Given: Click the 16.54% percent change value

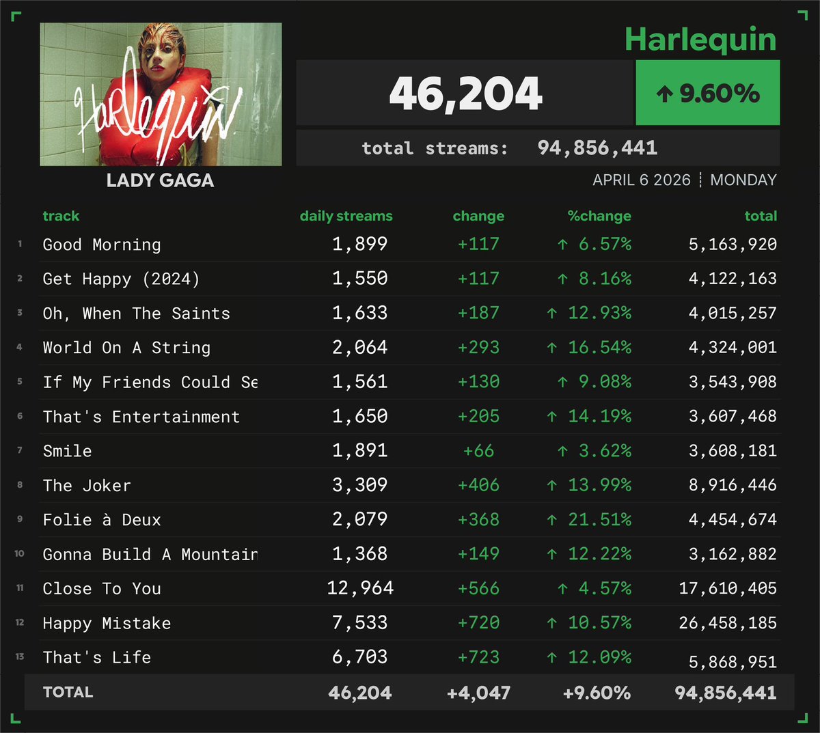Looking at the screenshot, I should pos(589,347).
